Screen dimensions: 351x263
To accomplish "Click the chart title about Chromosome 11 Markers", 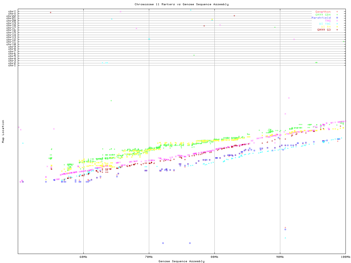I will point(182,4).
